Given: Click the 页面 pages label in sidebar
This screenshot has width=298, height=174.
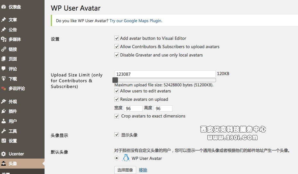Looking at the screenshot, I should (13, 59).
